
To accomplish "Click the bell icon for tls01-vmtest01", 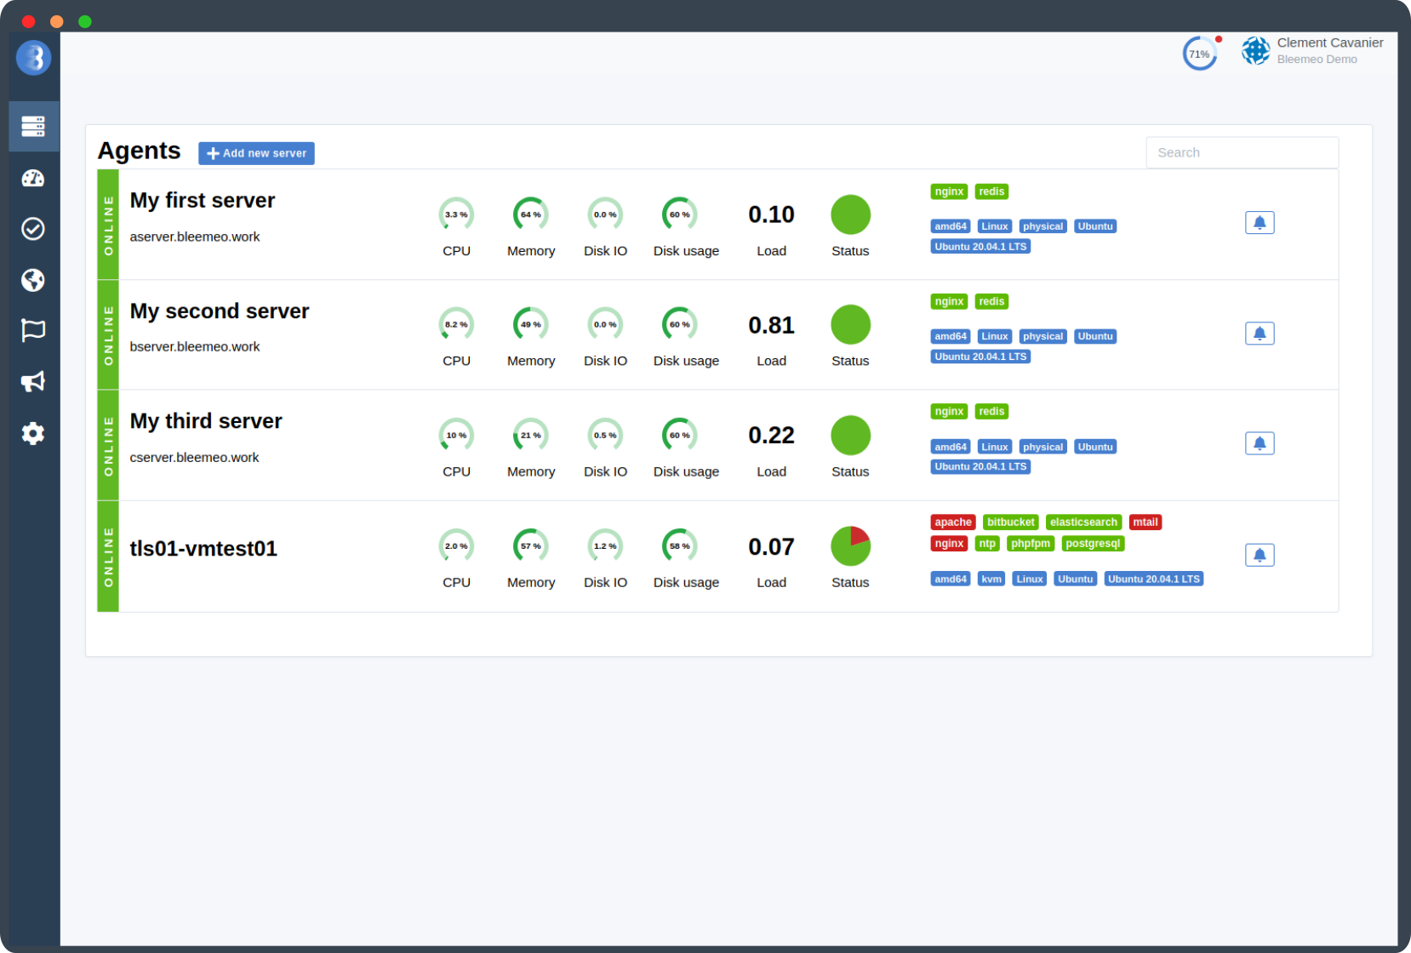I will 1259,555.
